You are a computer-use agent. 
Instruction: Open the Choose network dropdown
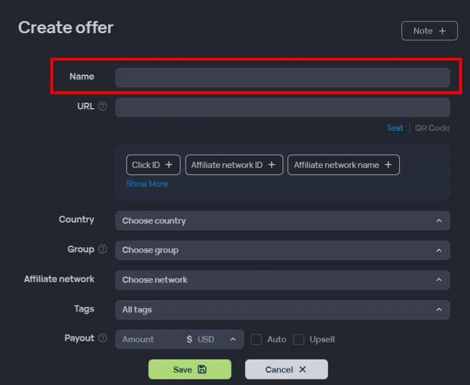[283, 280]
